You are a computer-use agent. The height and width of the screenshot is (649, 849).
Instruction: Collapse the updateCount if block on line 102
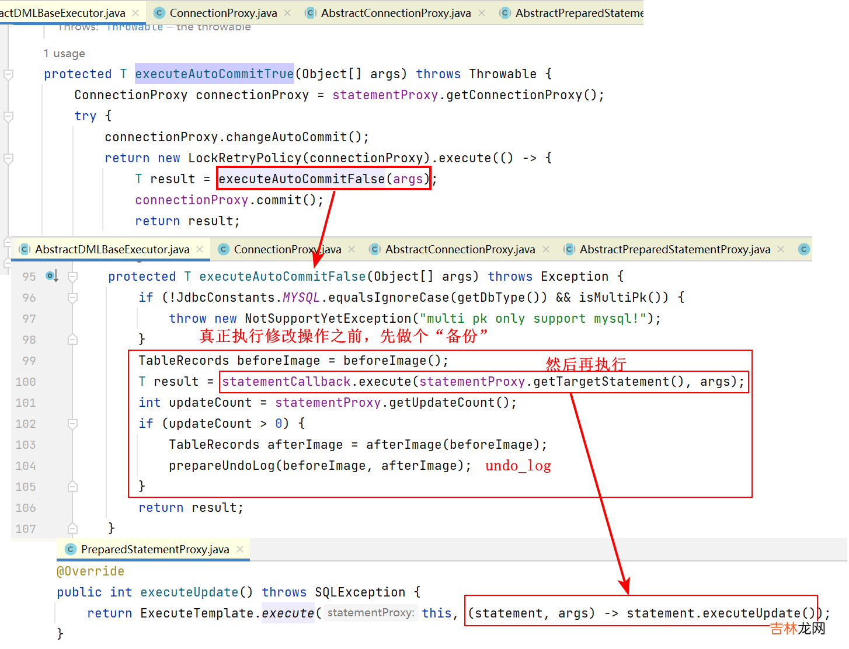(x=73, y=424)
